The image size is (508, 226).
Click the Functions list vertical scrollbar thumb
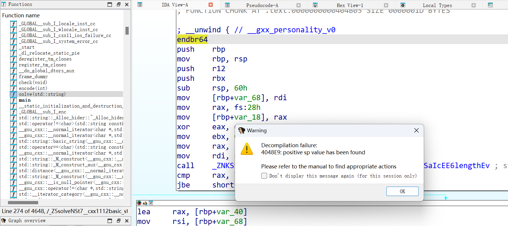pyautogui.click(x=127, y=31)
